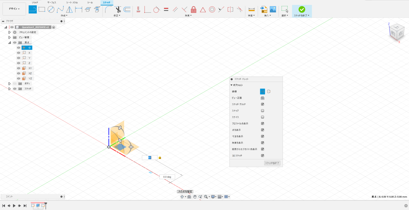Screen dimensions: 409x210
Task: Toggle the プロファイルを表示 checkbox
Action: coord(262,123)
